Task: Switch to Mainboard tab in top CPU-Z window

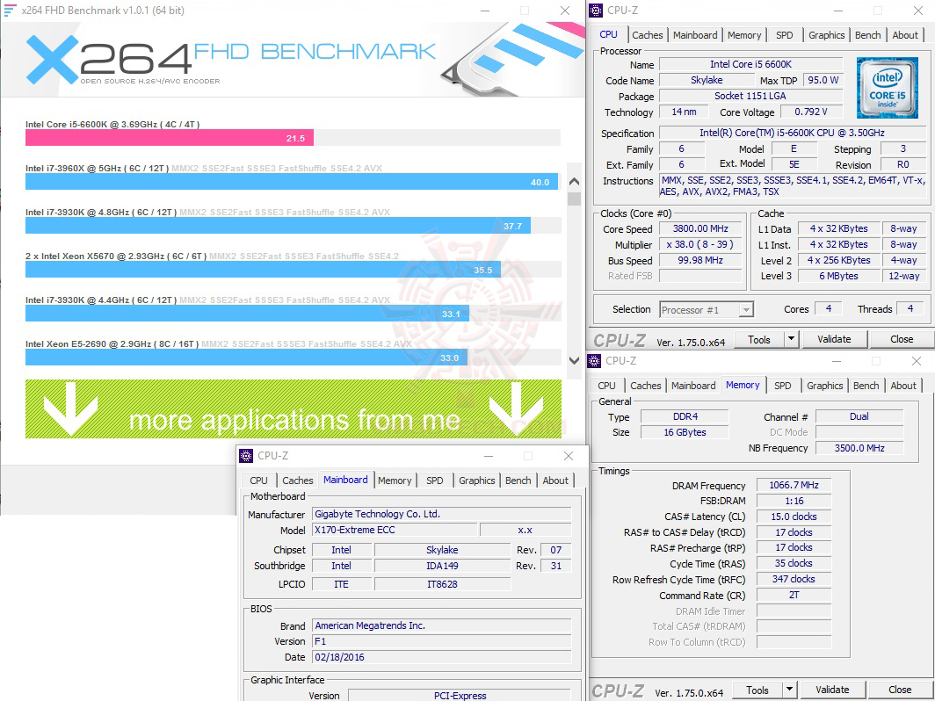Action: coord(695,35)
